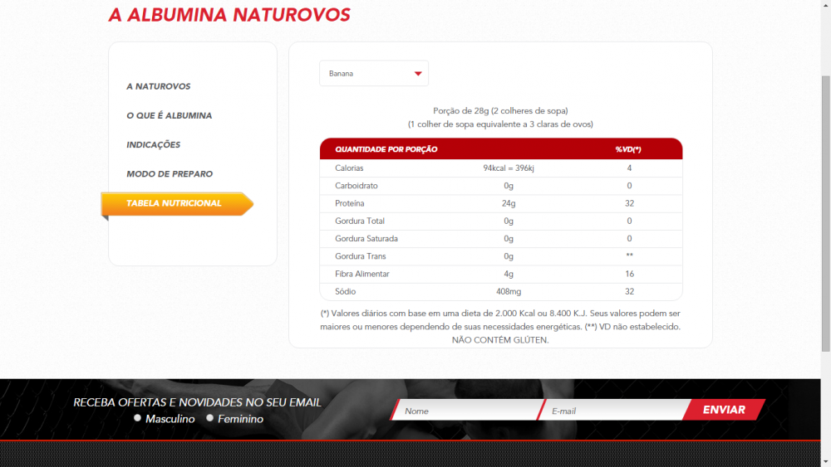Click the Calorias row label
831x467 pixels.
349,168
